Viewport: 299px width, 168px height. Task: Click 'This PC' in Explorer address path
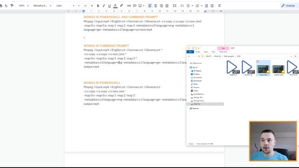click(209, 56)
